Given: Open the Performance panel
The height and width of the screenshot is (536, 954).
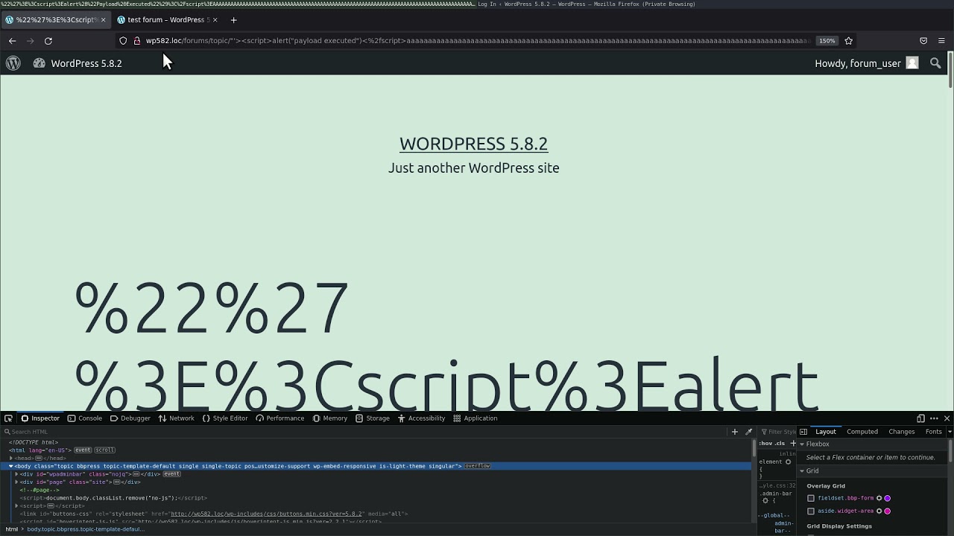Looking at the screenshot, I should (x=279, y=418).
